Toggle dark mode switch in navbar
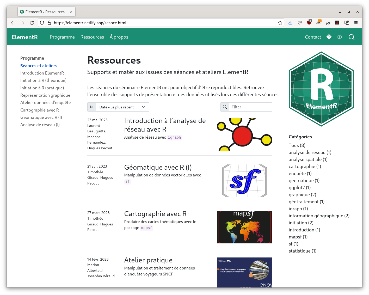369x295 pixels. coord(339,37)
